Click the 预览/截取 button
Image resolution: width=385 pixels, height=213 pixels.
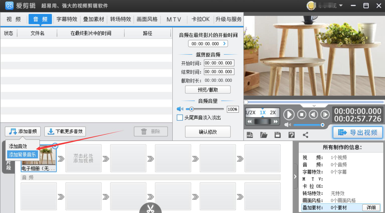click(x=208, y=90)
